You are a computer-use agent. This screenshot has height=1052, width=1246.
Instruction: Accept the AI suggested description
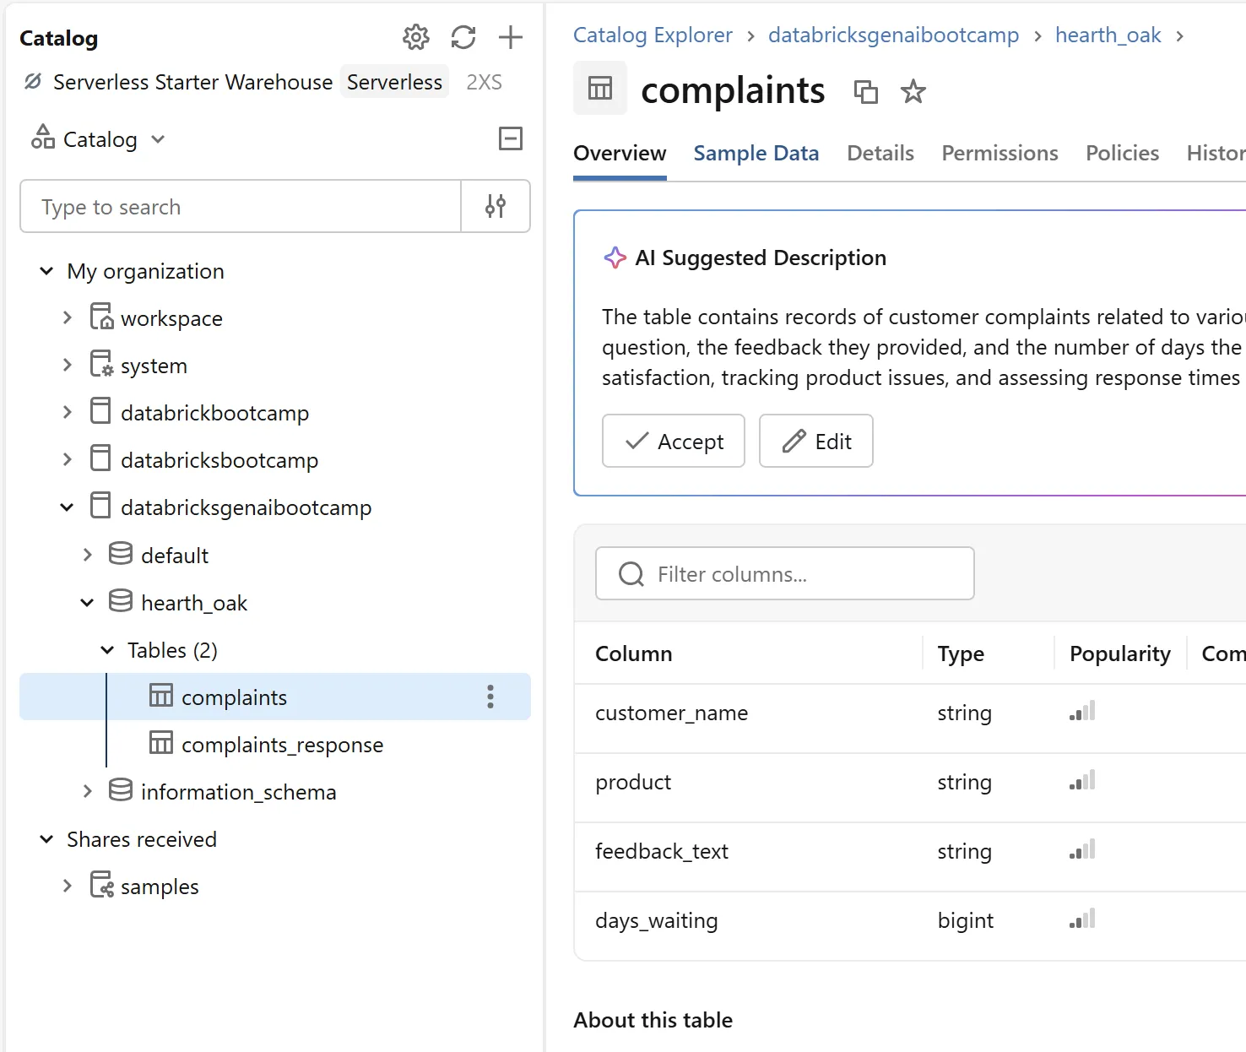(x=674, y=441)
